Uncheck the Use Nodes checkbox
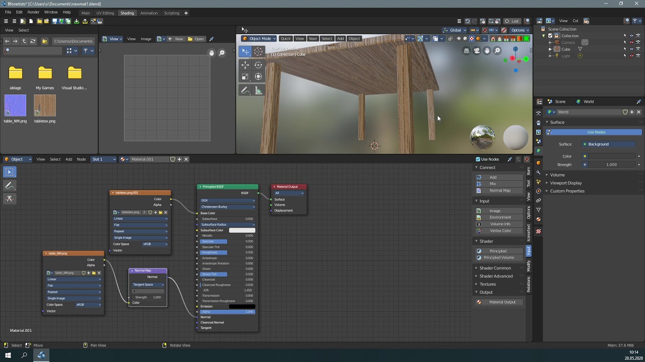Viewport: 645px width, 362px height. [x=478, y=159]
